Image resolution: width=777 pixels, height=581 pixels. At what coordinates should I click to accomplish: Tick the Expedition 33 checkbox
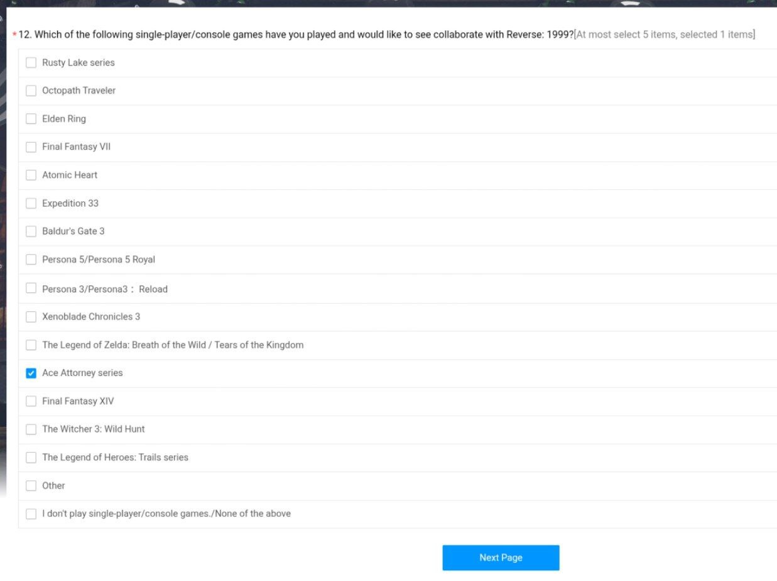click(31, 203)
